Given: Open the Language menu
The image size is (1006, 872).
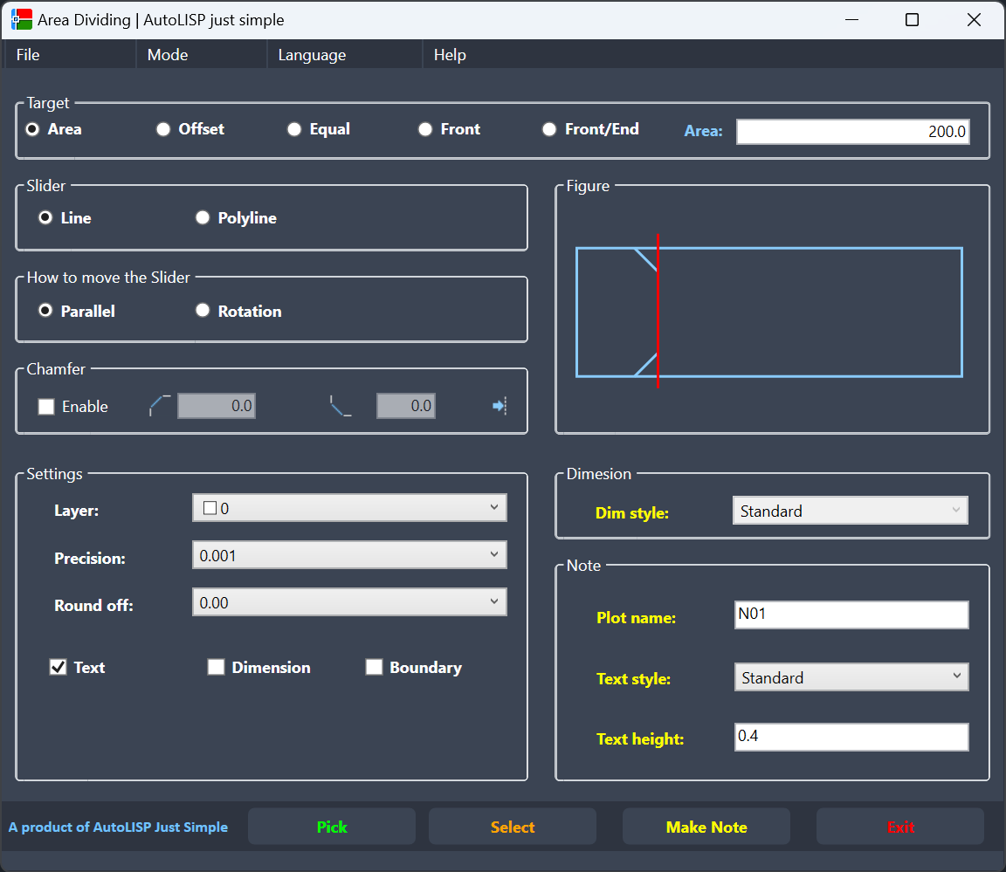Looking at the screenshot, I should (x=312, y=55).
